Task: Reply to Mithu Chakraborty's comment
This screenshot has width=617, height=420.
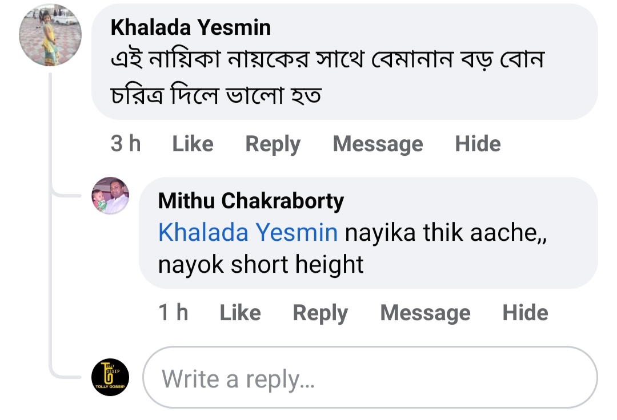Action: tap(320, 313)
